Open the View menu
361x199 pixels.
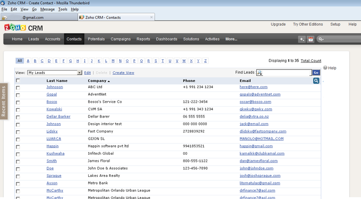24,9
